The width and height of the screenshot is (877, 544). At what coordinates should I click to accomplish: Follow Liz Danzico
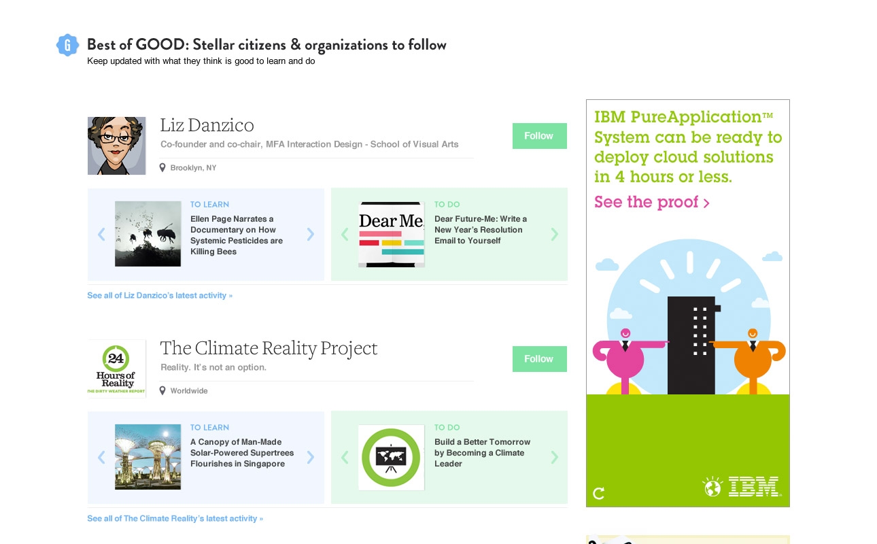click(x=539, y=136)
